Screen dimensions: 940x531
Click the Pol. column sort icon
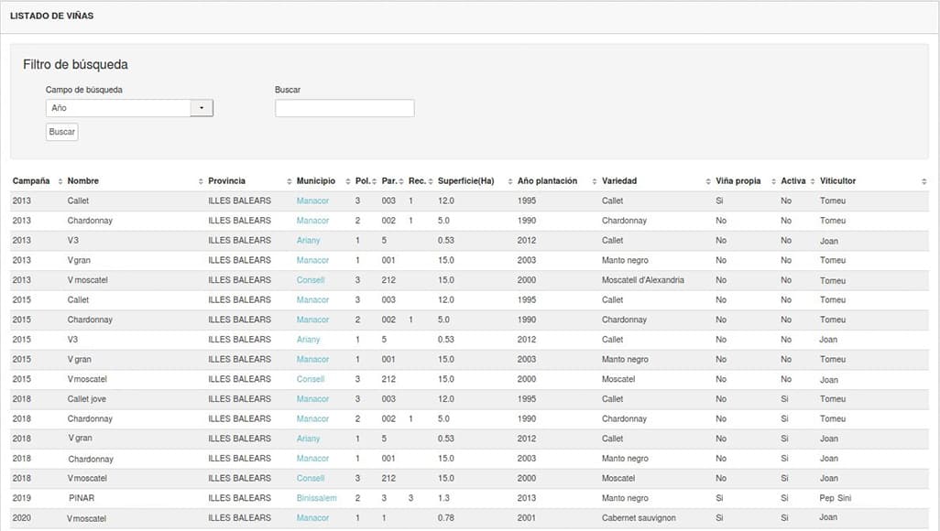tap(375, 181)
